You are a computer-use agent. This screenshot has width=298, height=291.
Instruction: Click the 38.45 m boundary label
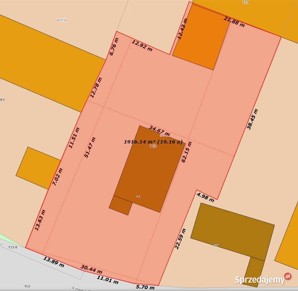(252, 119)
